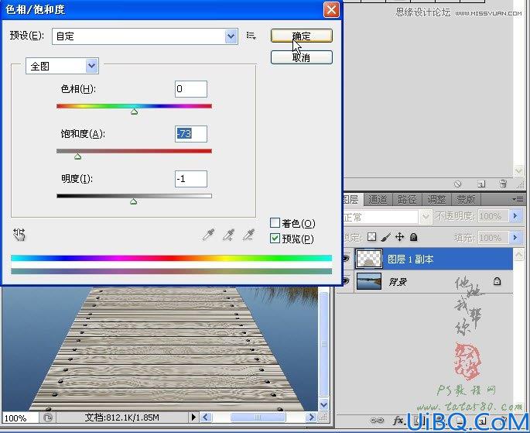Click the upper panel scroll-down arrow
The width and height of the screenshot is (530, 433).
point(518,170)
